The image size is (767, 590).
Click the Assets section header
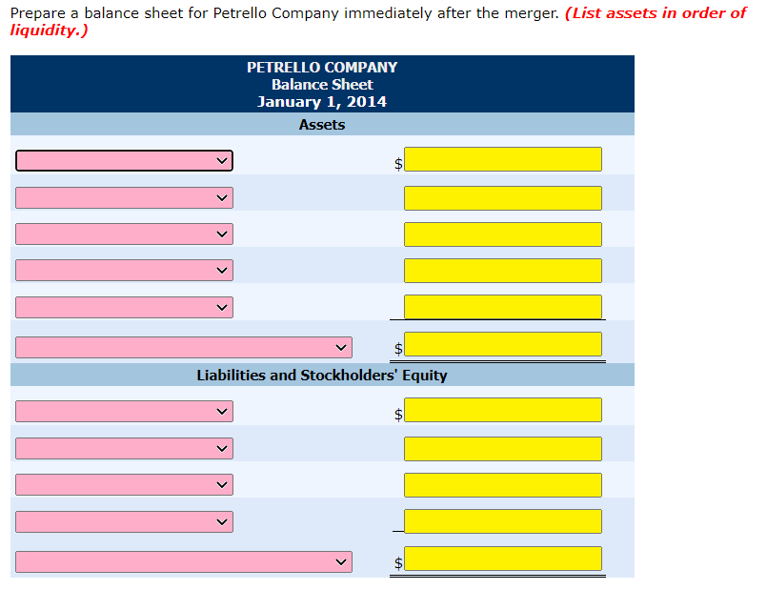(321, 124)
